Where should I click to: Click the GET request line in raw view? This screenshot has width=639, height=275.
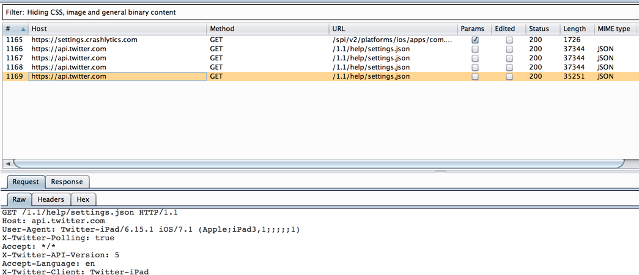90,212
